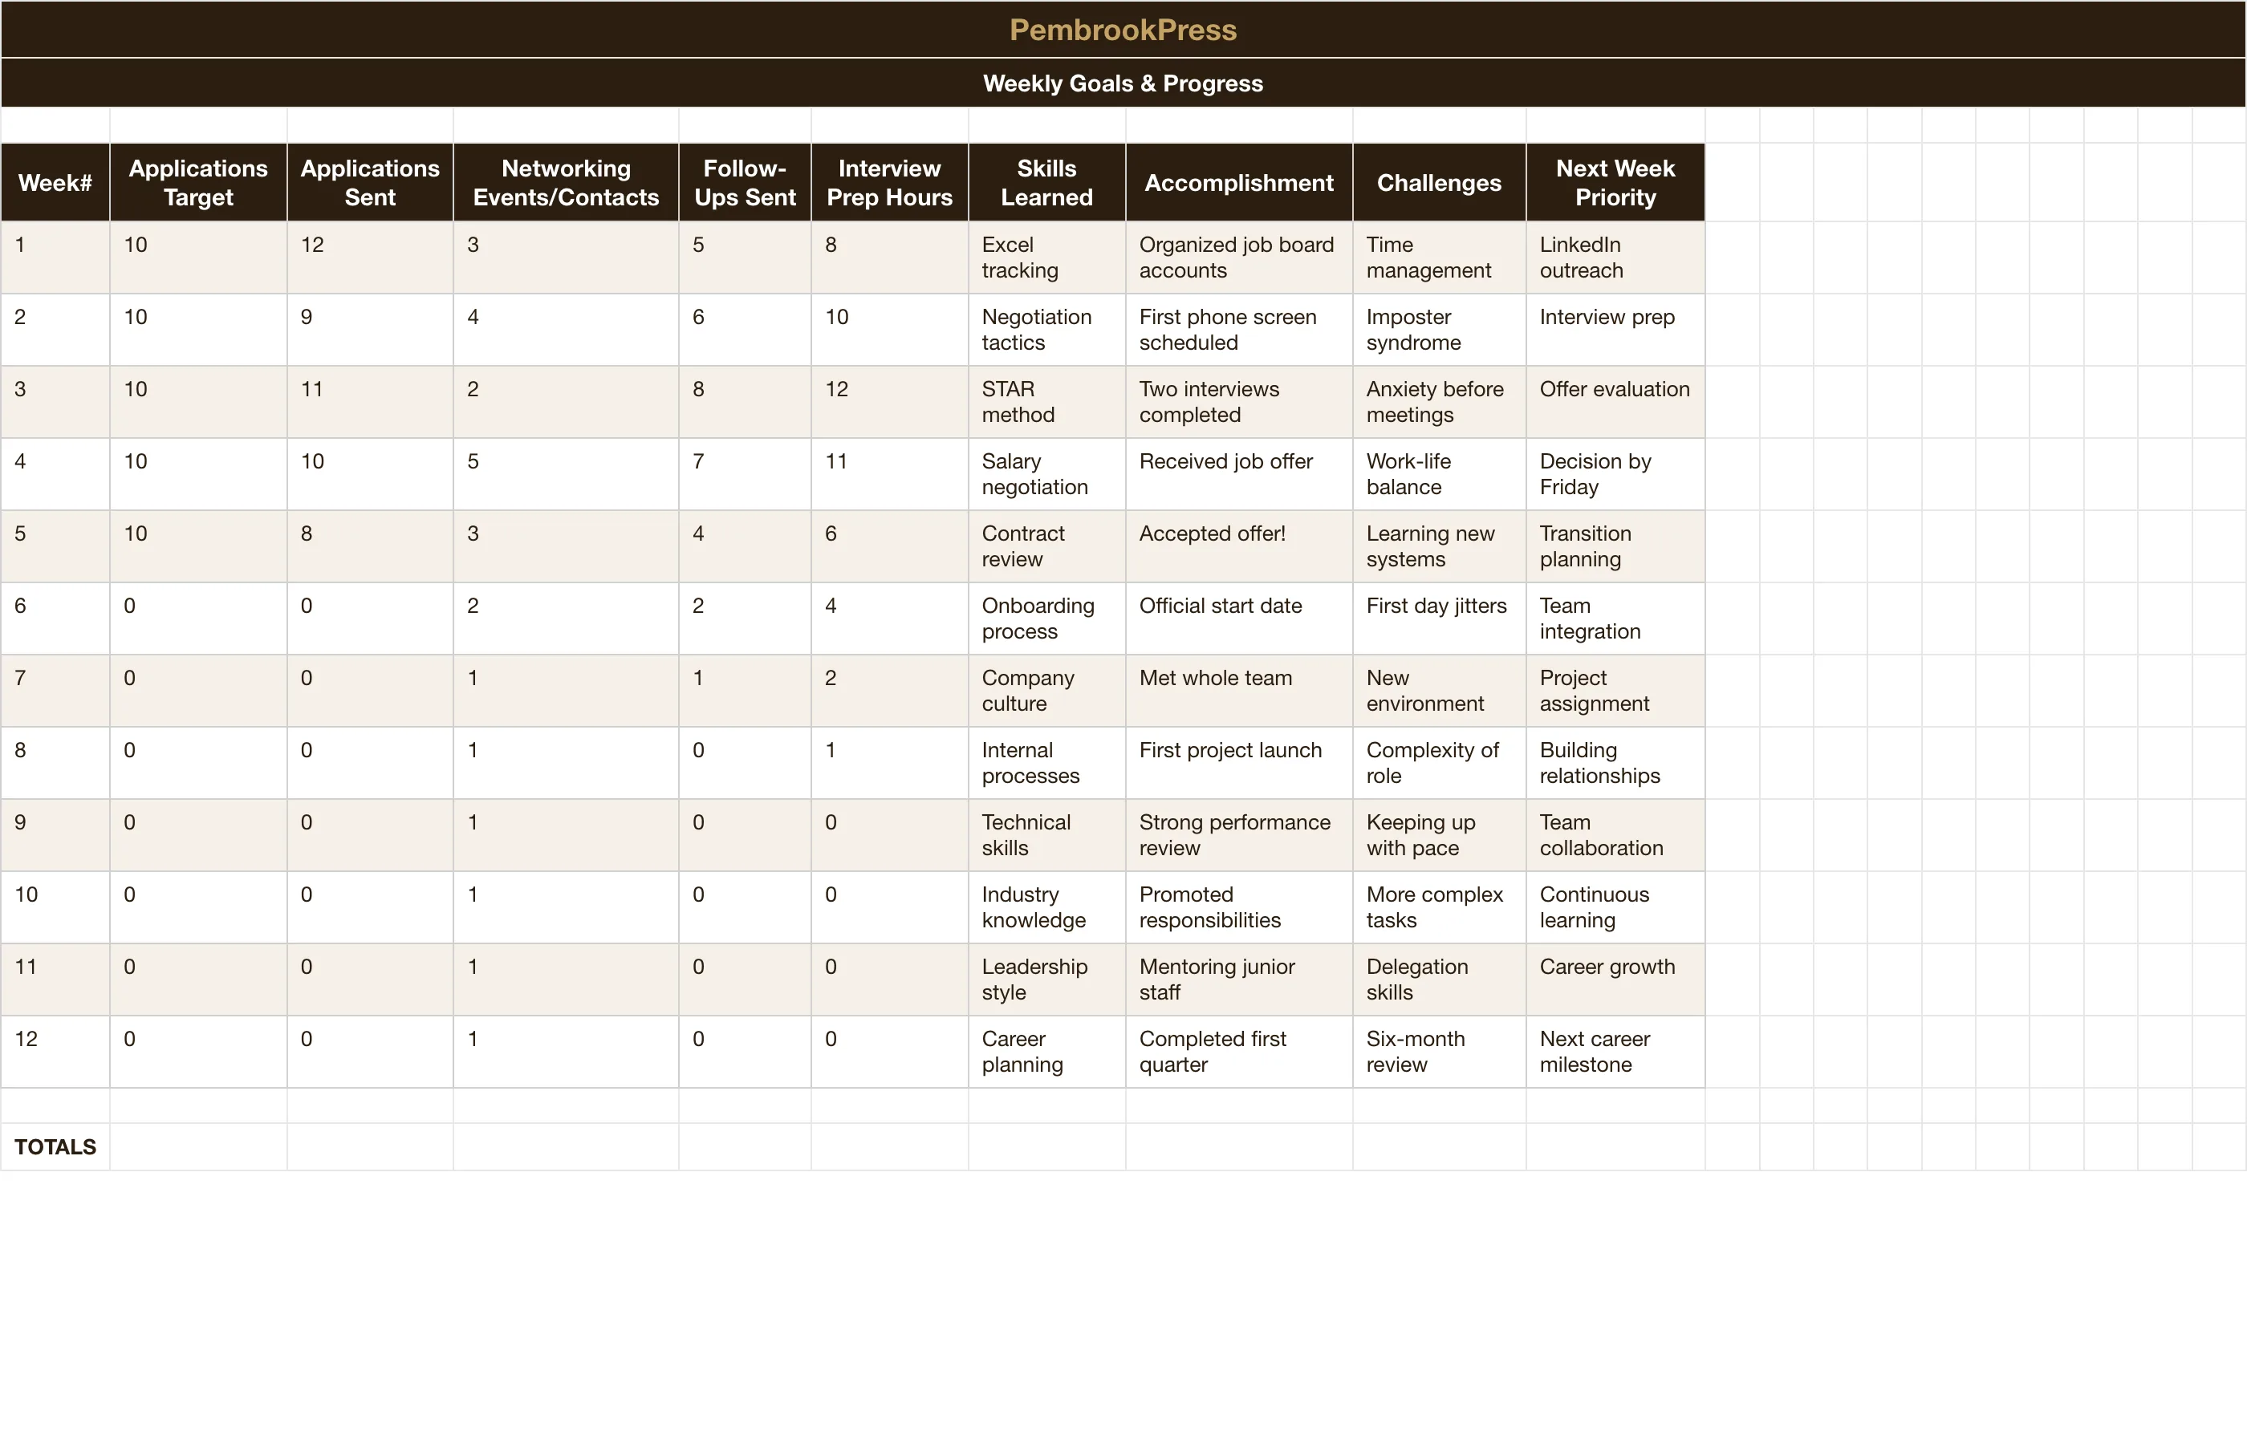Select First phone screen scheduled cell
The width and height of the screenshot is (2247, 1444).
pyautogui.click(x=1239, y=329)
